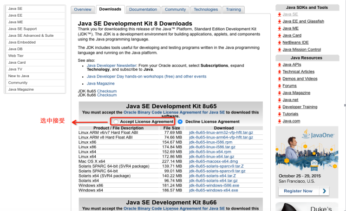
Task: Download jdk-8u65-linux-x64.tar.gz
Action: [212, 157]
